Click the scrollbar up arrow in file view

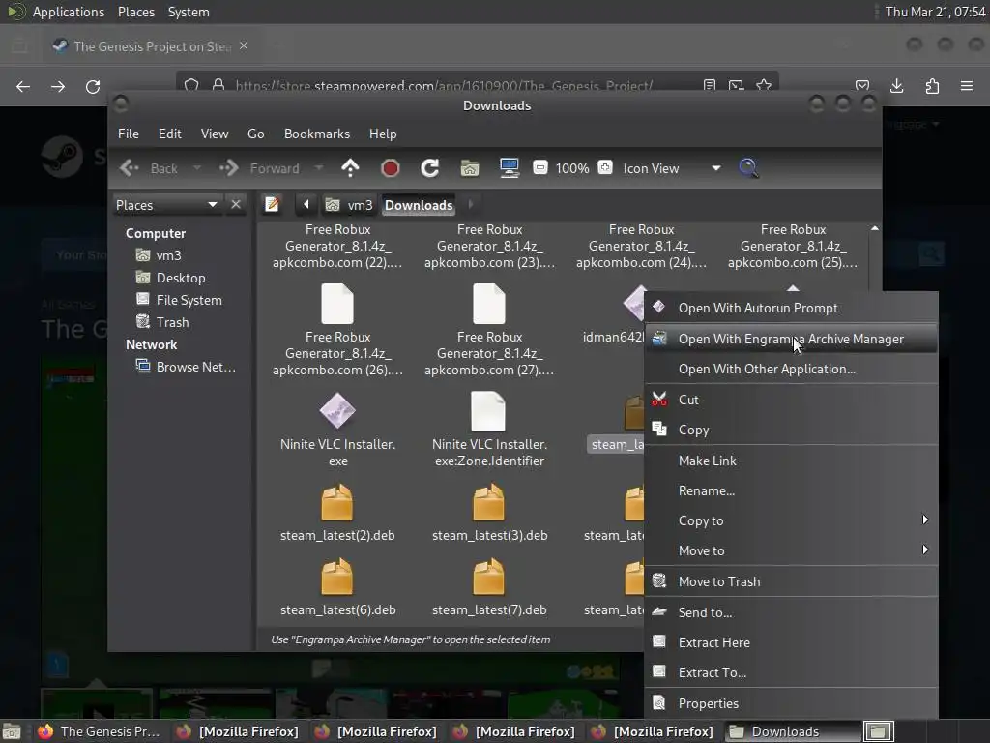(x=874, y=228)
